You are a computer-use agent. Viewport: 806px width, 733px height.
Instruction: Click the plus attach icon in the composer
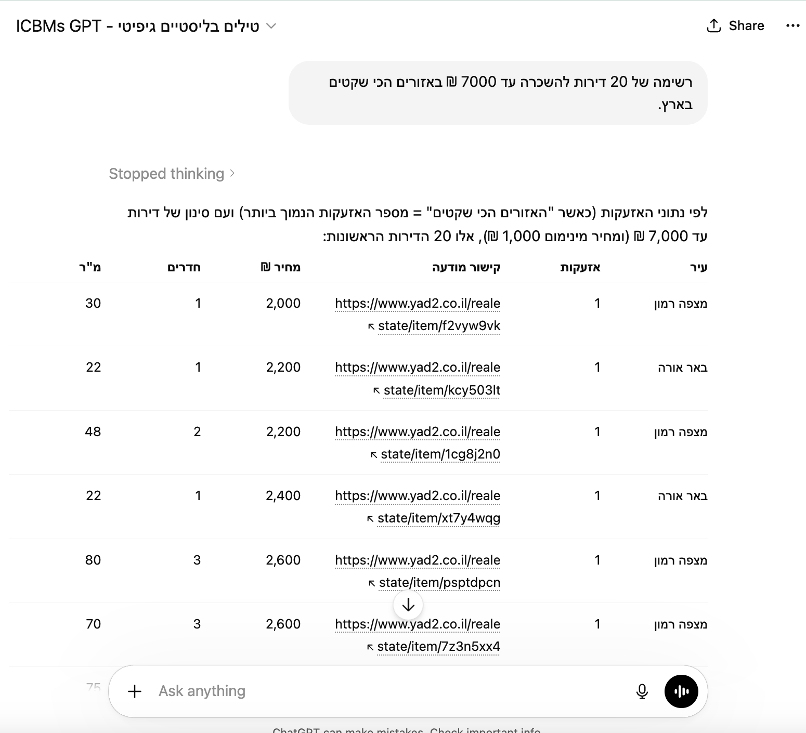(135, 691)
